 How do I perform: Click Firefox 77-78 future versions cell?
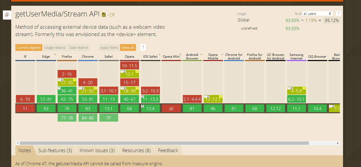coord(67,118)
